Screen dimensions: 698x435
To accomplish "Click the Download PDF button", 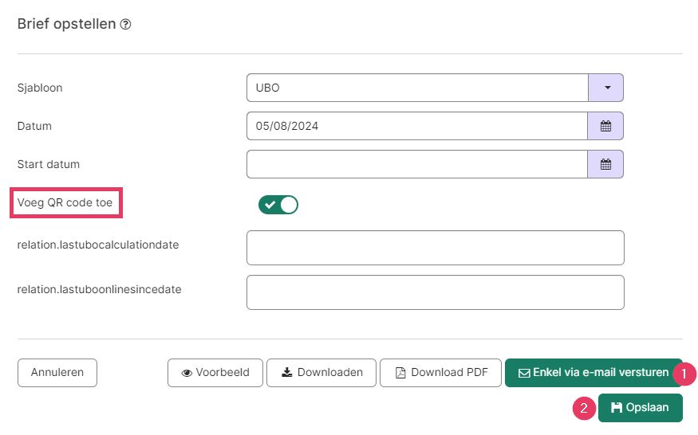I will pyautogui.click(x=440, y=373).
